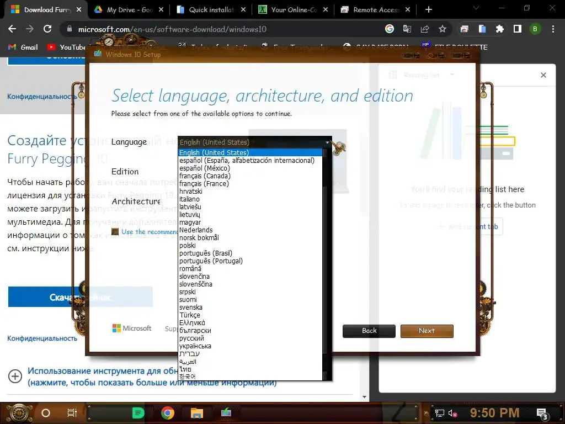Toggle the Use the recommended options checkbox
Screen dimensions: 565x424
[x=115, y=232]
